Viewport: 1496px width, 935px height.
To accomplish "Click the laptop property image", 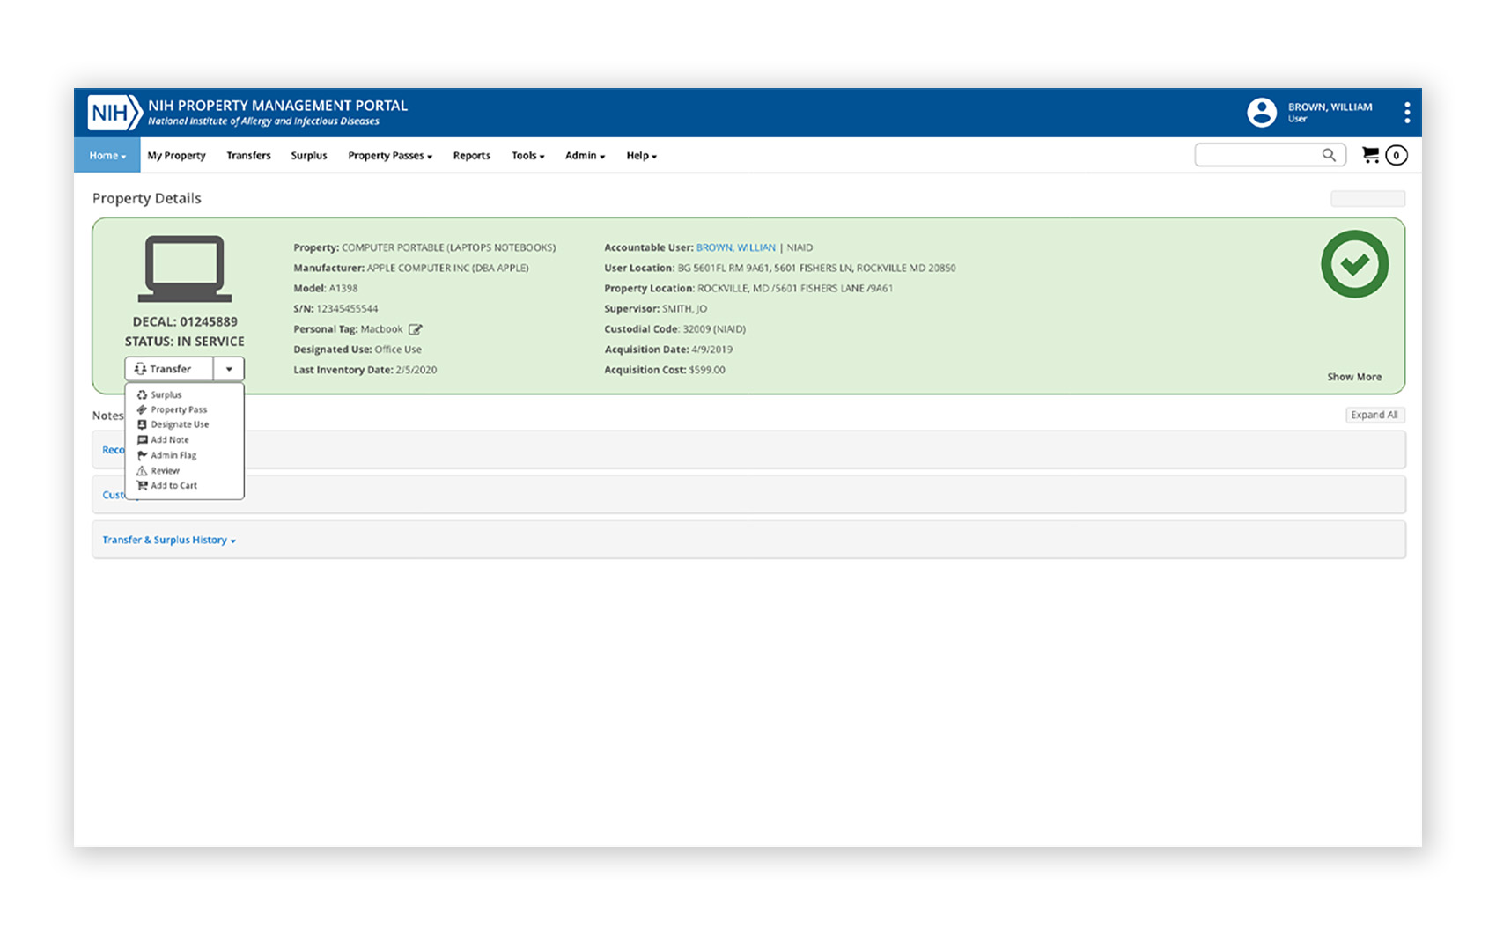I will coord(185,269).
